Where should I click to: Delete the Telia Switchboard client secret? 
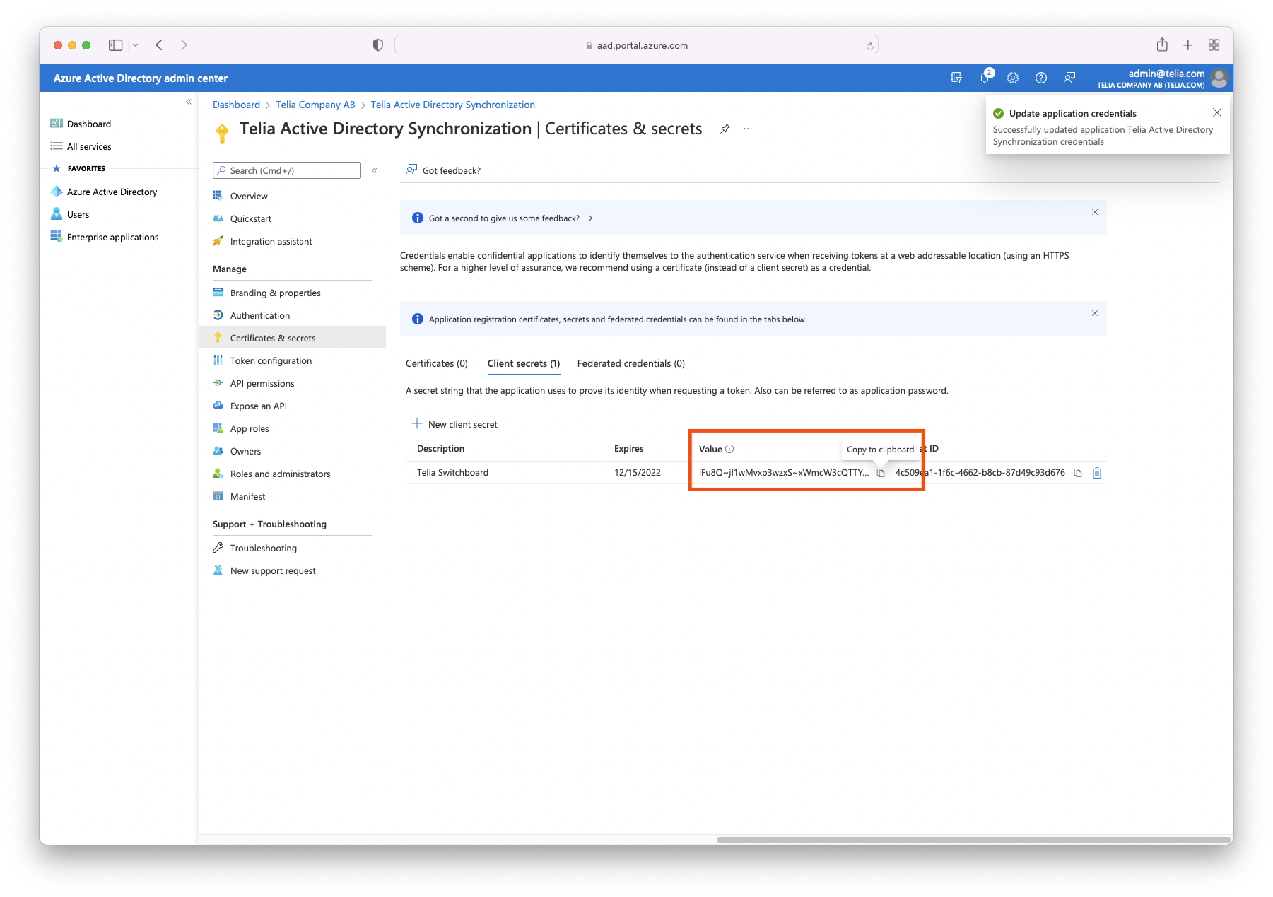(1097, 473)
